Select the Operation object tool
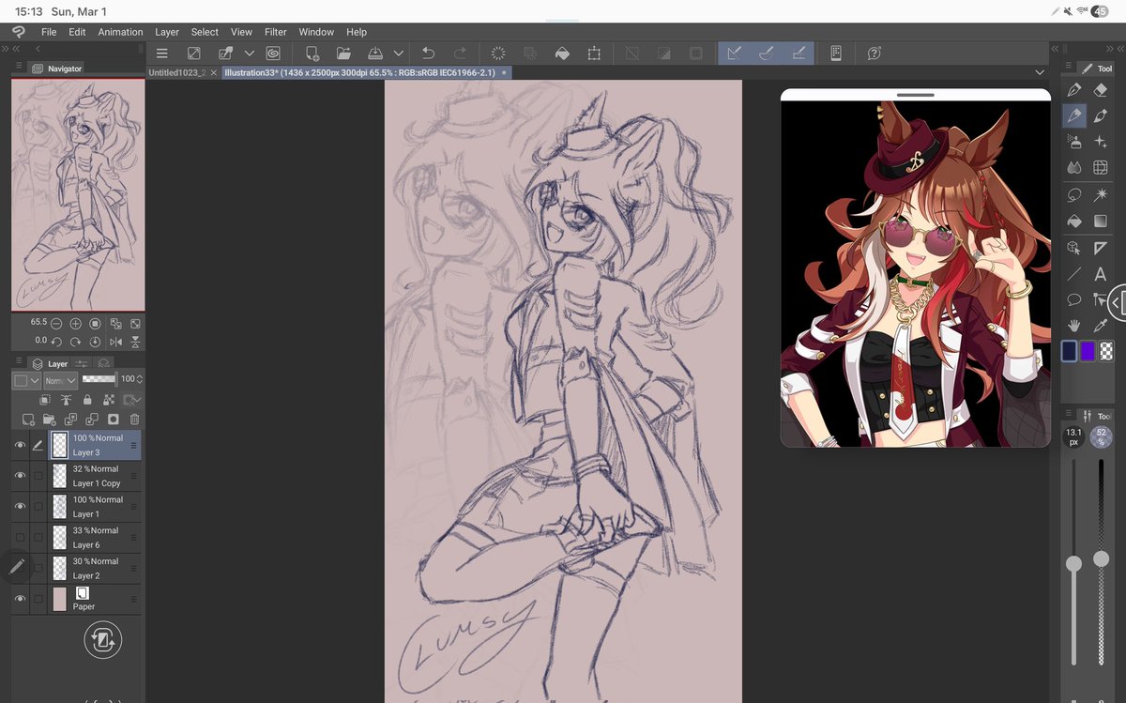Screen dimensions: 1126x703 [1074, 248]
